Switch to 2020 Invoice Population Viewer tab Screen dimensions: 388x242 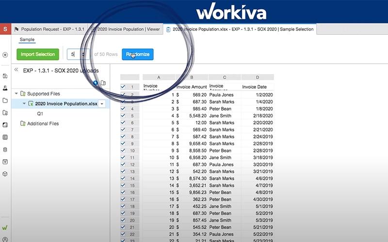pos(126,29)
